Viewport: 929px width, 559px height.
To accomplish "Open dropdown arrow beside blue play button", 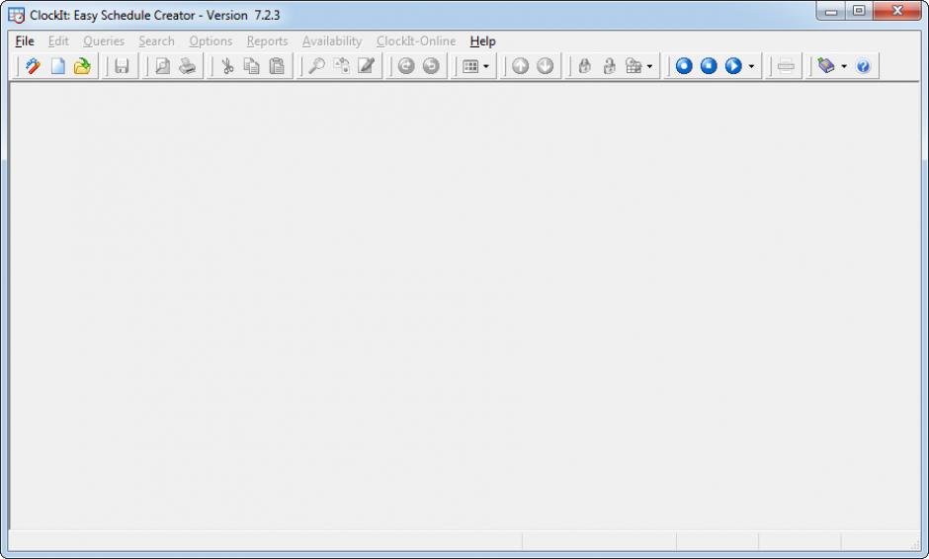I will [751, 66].
